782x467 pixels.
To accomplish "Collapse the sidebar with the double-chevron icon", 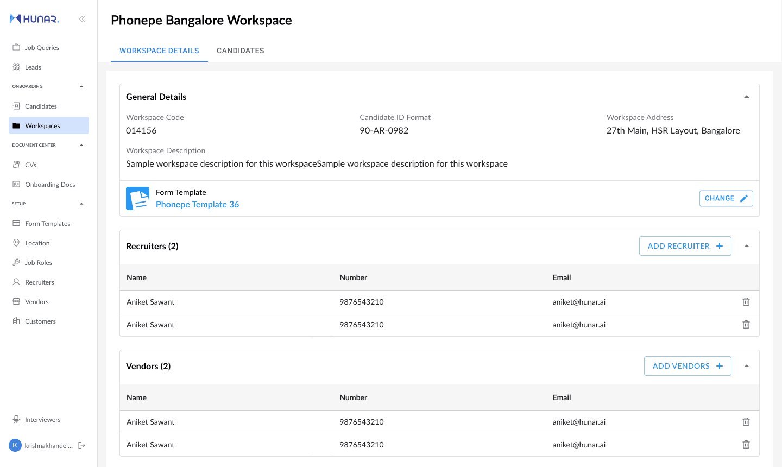I will click(82, 19).
